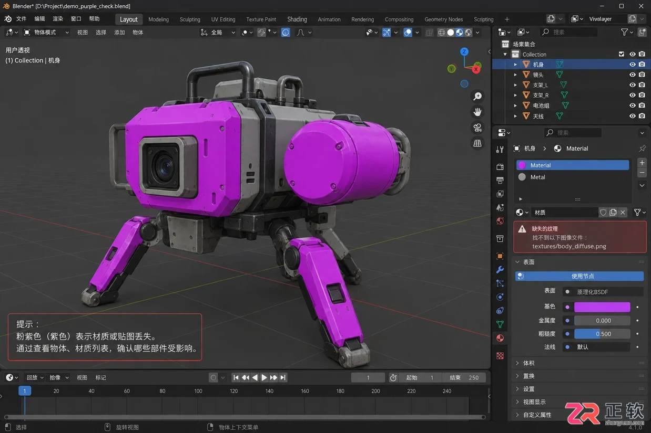651x433 pixels.
Task: Uncheck Collection exclude checkbox
Action: 622,54
